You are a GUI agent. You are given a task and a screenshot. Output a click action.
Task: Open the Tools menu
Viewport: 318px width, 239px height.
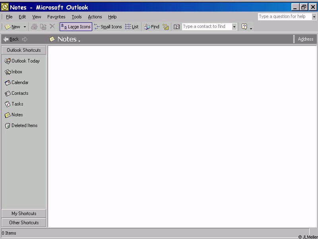coord(77,17)
